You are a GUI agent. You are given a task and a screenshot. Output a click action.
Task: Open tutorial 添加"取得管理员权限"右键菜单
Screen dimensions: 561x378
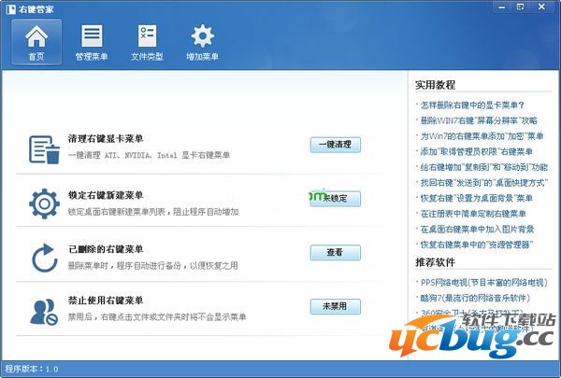click(x=477, y=151)
